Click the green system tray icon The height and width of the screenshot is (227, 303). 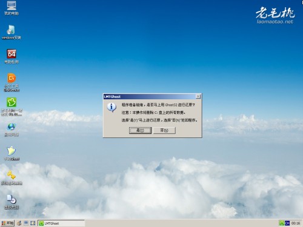coord(282,223)
